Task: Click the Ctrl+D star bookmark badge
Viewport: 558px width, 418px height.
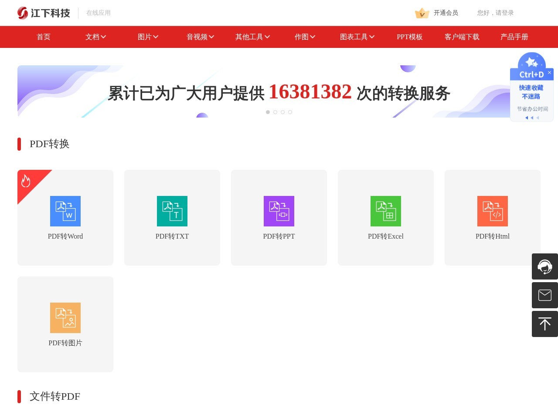Action: tap(531, 66)
